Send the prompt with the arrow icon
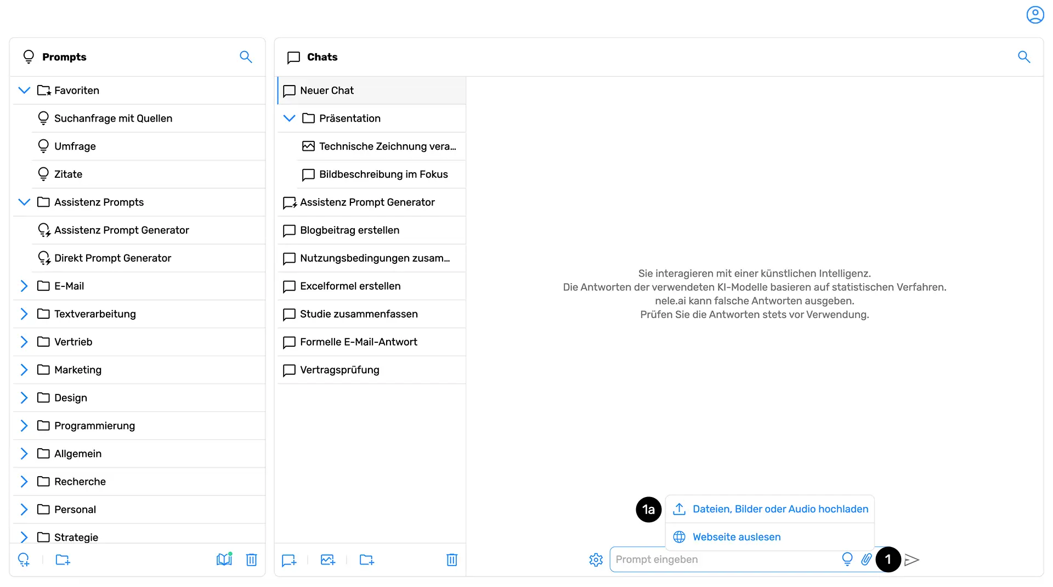This screenshot has height=587, width=1053. (x=912, y=560)
